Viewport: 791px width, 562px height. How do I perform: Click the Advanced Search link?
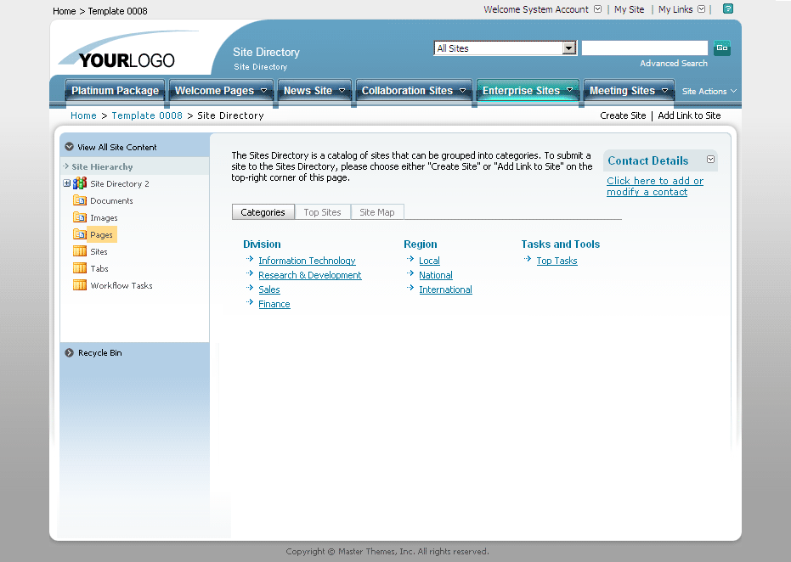(x=673, y=63)
